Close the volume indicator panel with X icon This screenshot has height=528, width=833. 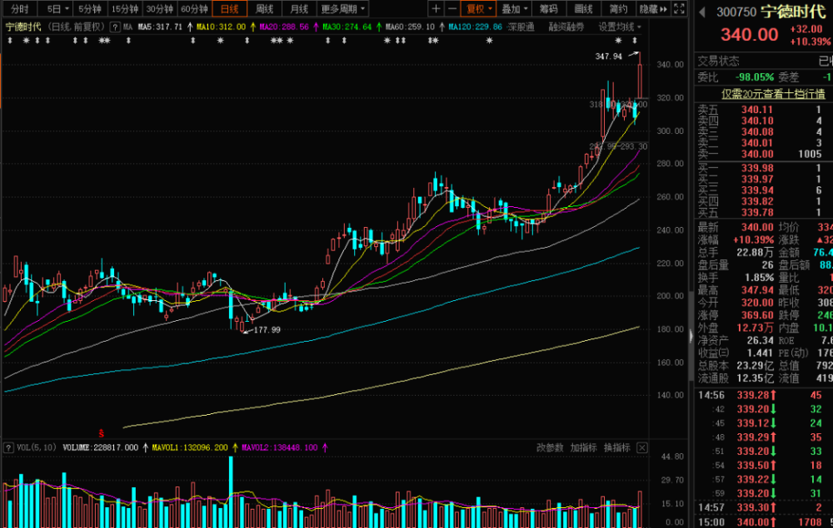(642, 447)
